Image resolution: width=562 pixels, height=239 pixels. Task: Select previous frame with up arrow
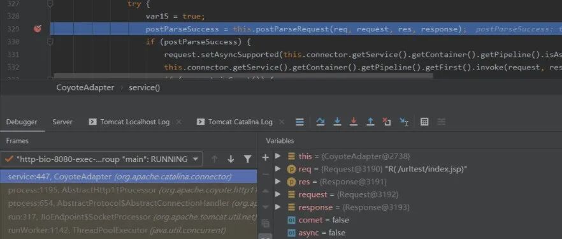[214, 159]
